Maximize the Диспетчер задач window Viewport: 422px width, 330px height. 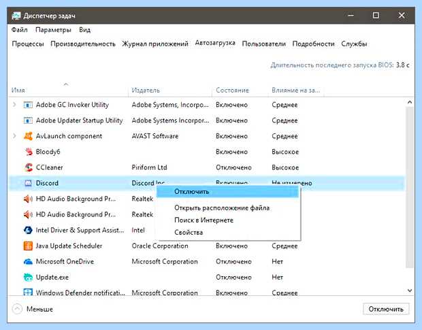pos(376,16)
